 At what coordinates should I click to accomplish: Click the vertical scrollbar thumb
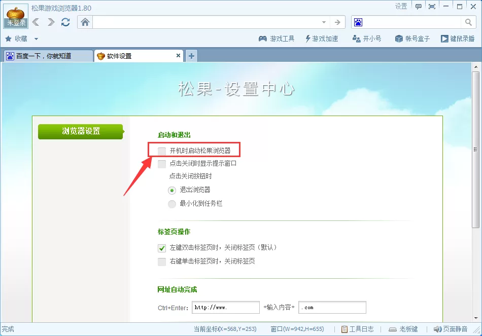point(475,150)
